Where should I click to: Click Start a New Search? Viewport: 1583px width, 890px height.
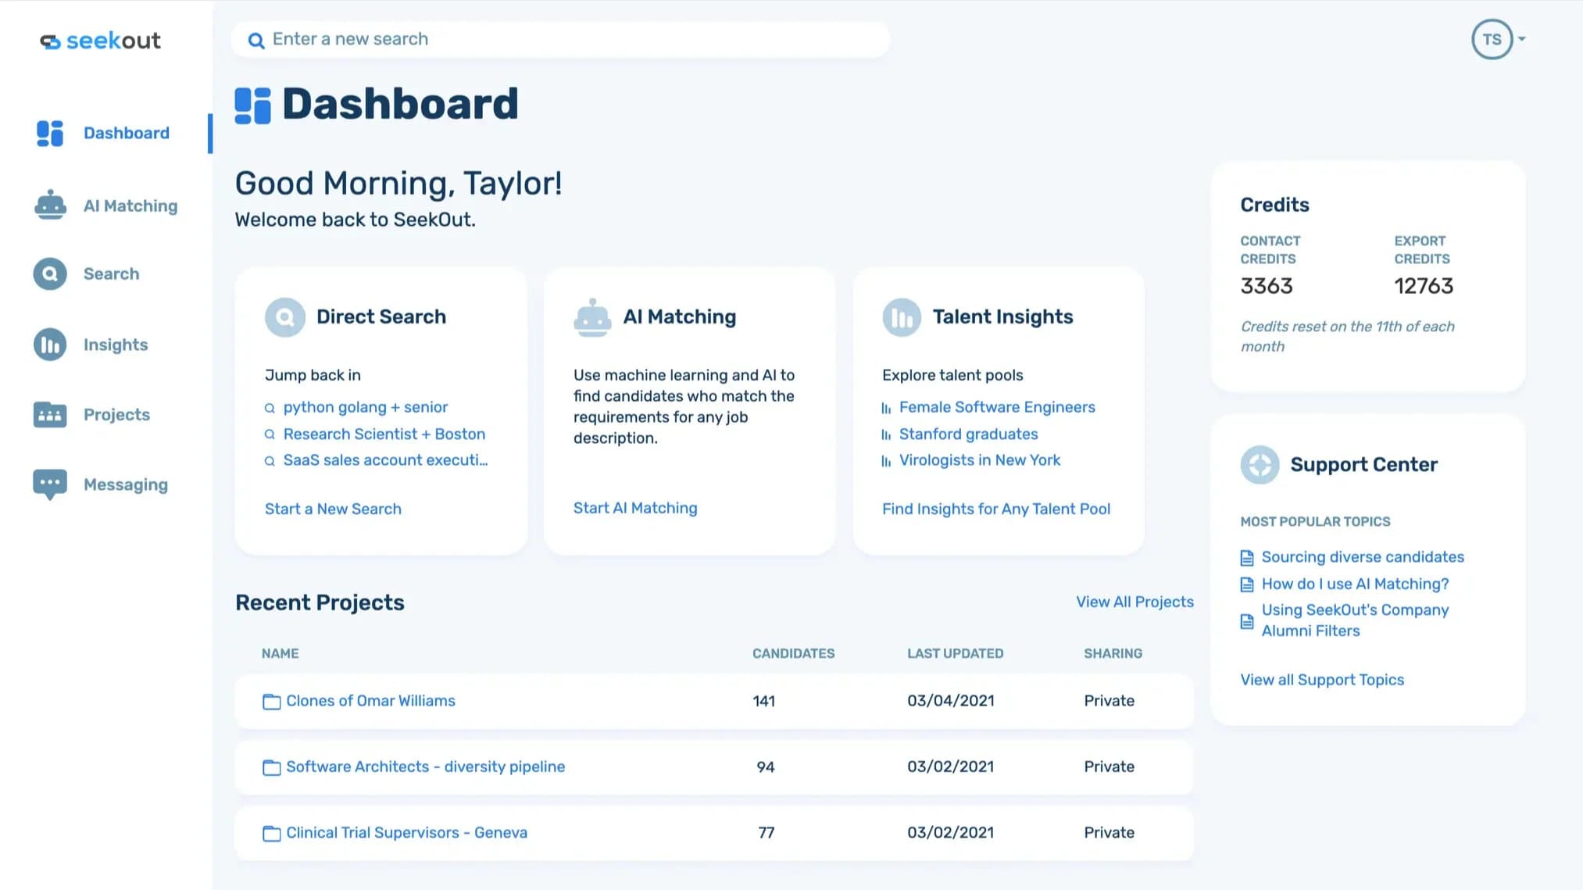pyautogui.click(x=333, y=509)
